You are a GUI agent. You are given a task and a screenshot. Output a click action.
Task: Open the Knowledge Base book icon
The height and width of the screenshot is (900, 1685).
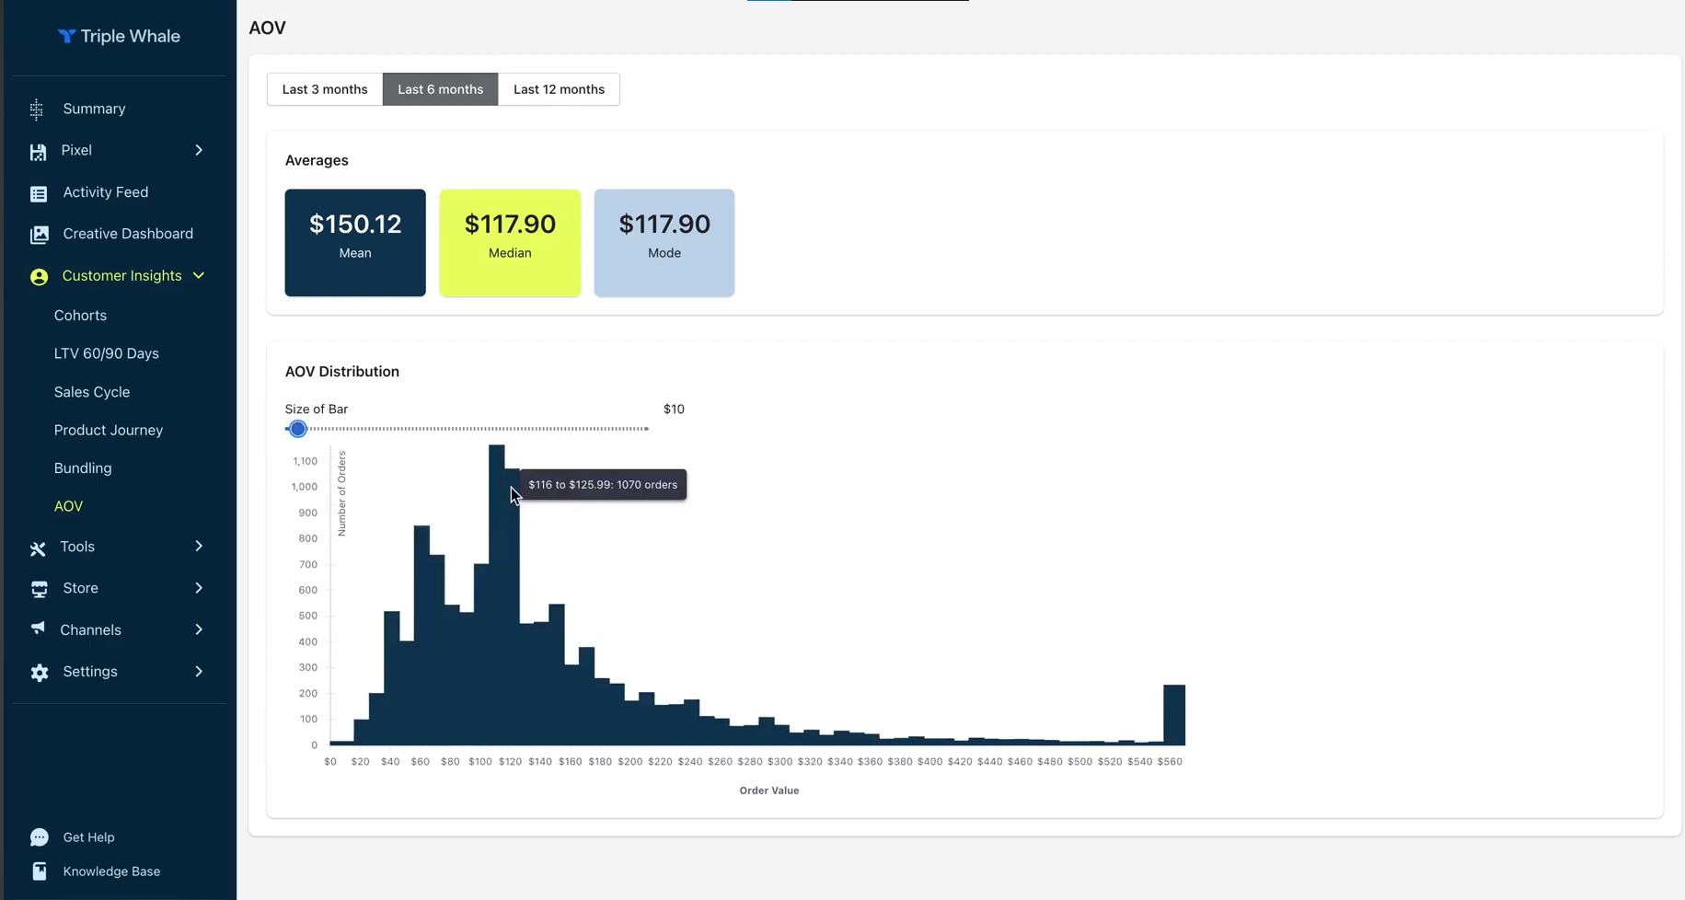pos(39,871)
